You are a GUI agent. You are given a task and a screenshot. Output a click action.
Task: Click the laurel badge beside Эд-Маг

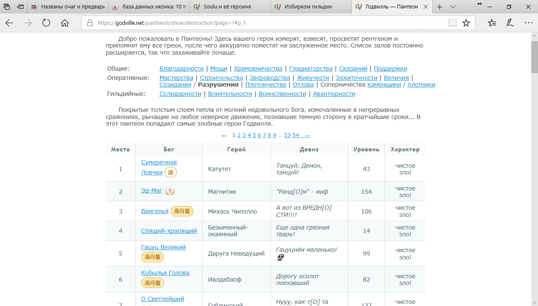(x=170, y=191)
